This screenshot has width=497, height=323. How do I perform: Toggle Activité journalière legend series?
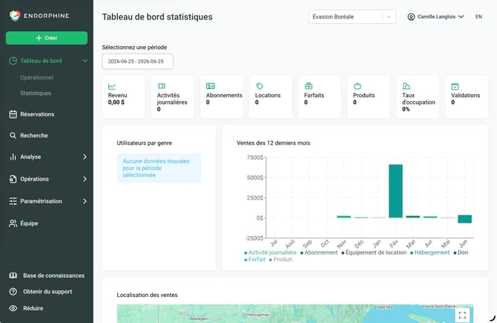click(x=270, y=252)
